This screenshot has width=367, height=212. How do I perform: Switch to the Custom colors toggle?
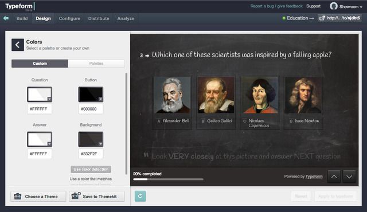pos(40,64)
